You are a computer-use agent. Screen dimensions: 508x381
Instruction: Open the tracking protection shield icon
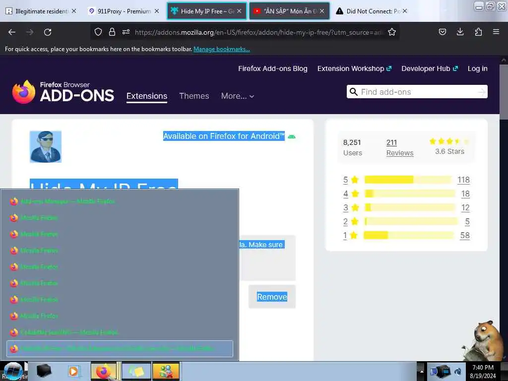click(x=98, y=32)
